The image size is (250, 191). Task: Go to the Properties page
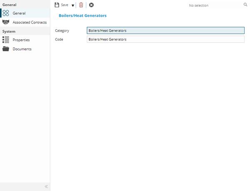click(21, 40)
